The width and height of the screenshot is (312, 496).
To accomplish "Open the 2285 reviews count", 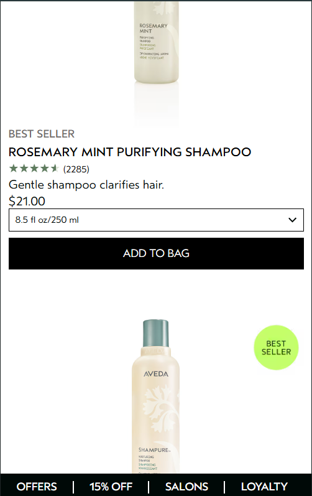I will coord(76,169).
